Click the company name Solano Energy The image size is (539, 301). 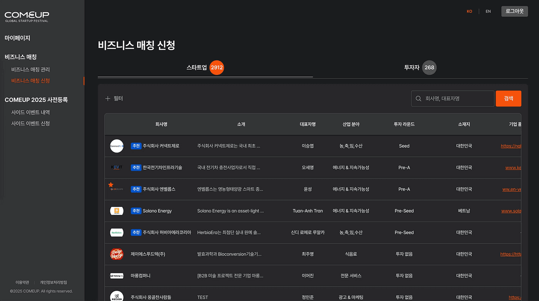[x=157, y=211]
